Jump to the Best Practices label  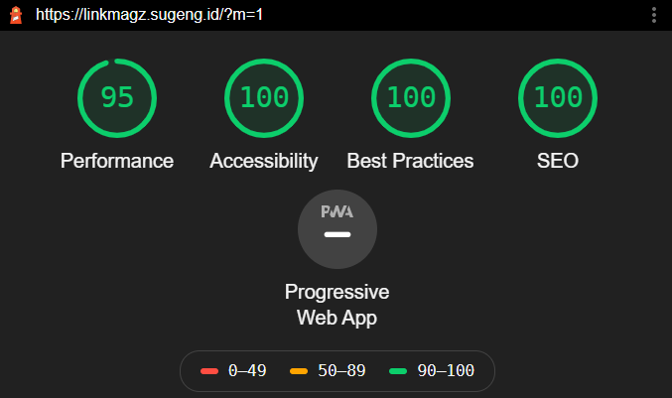click(410, 161)
